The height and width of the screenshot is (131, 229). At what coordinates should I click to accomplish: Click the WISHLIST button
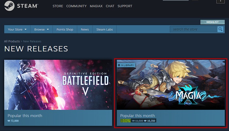coord(213,22)
